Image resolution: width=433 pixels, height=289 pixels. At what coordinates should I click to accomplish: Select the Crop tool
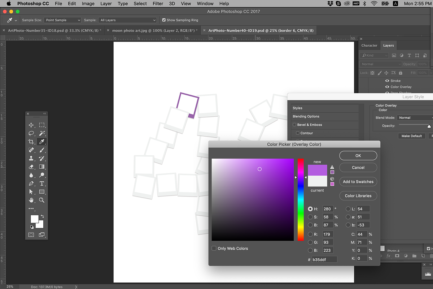31,142
